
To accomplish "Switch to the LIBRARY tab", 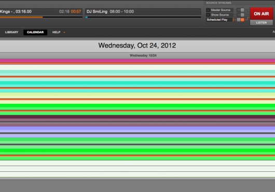I will coord(11,32).
